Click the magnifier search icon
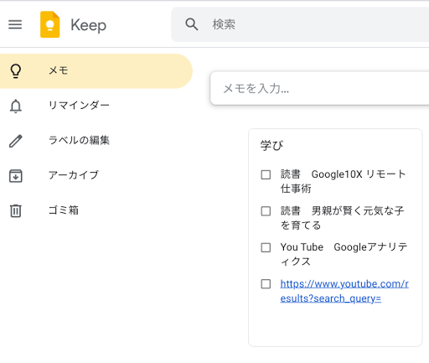 pos(192,24)
